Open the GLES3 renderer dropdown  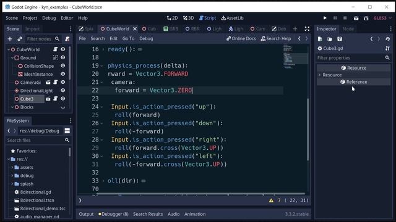382,18
